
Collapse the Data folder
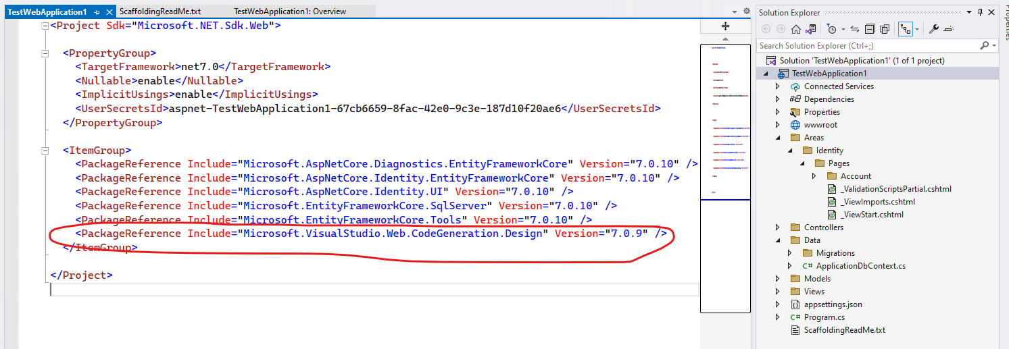tap(778, 240)
